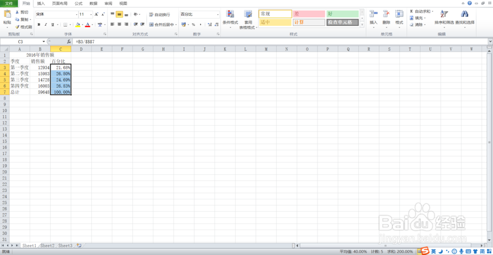This screenshot has height=255, width=493.
Task: Apply red font color A
Action: 88,25
